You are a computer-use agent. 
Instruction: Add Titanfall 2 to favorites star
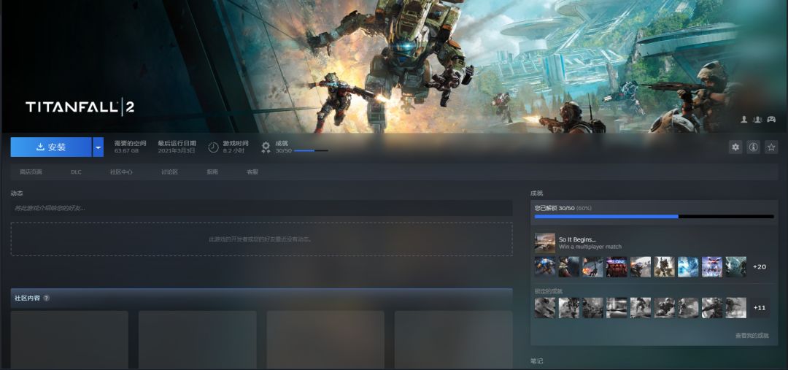[771, 147]
